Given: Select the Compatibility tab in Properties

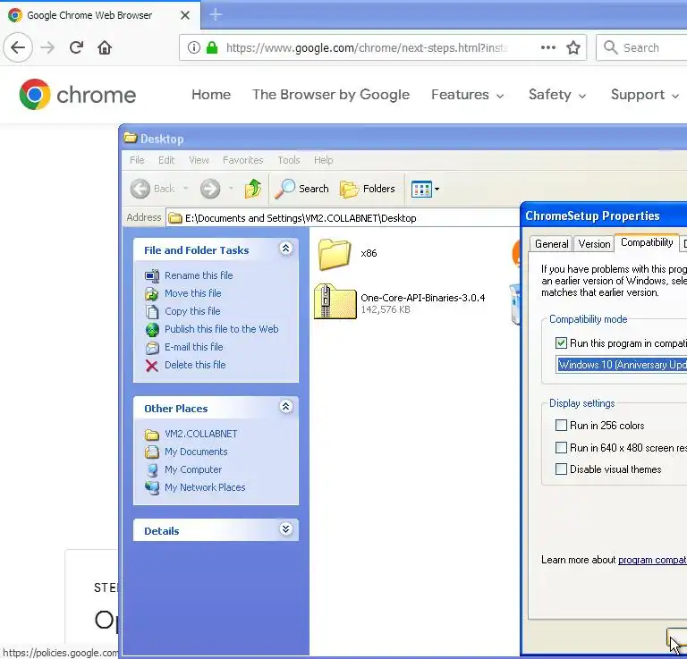Looking at the screenshot, I should (647, 242).
